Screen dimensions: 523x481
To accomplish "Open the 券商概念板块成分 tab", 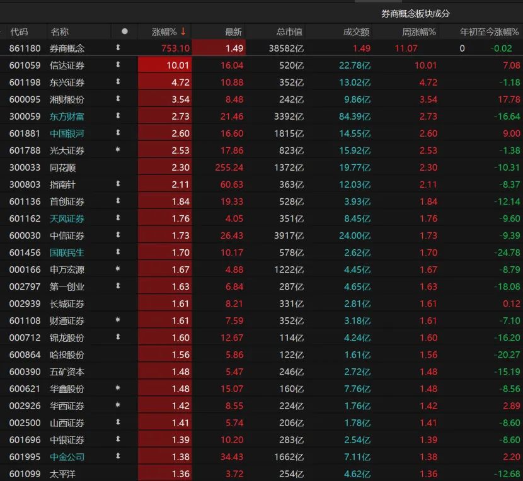I will pyautogui.click(x=415, y=14).
